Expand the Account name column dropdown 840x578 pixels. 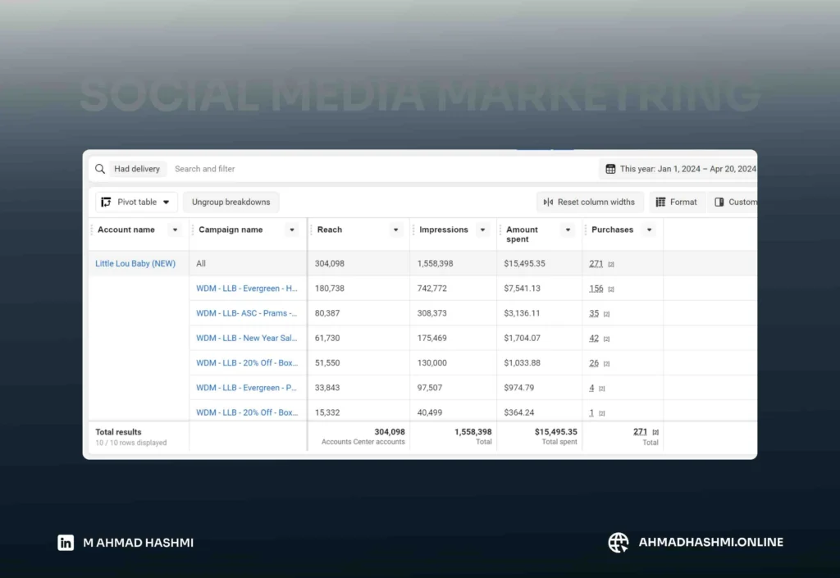point(175,230)
